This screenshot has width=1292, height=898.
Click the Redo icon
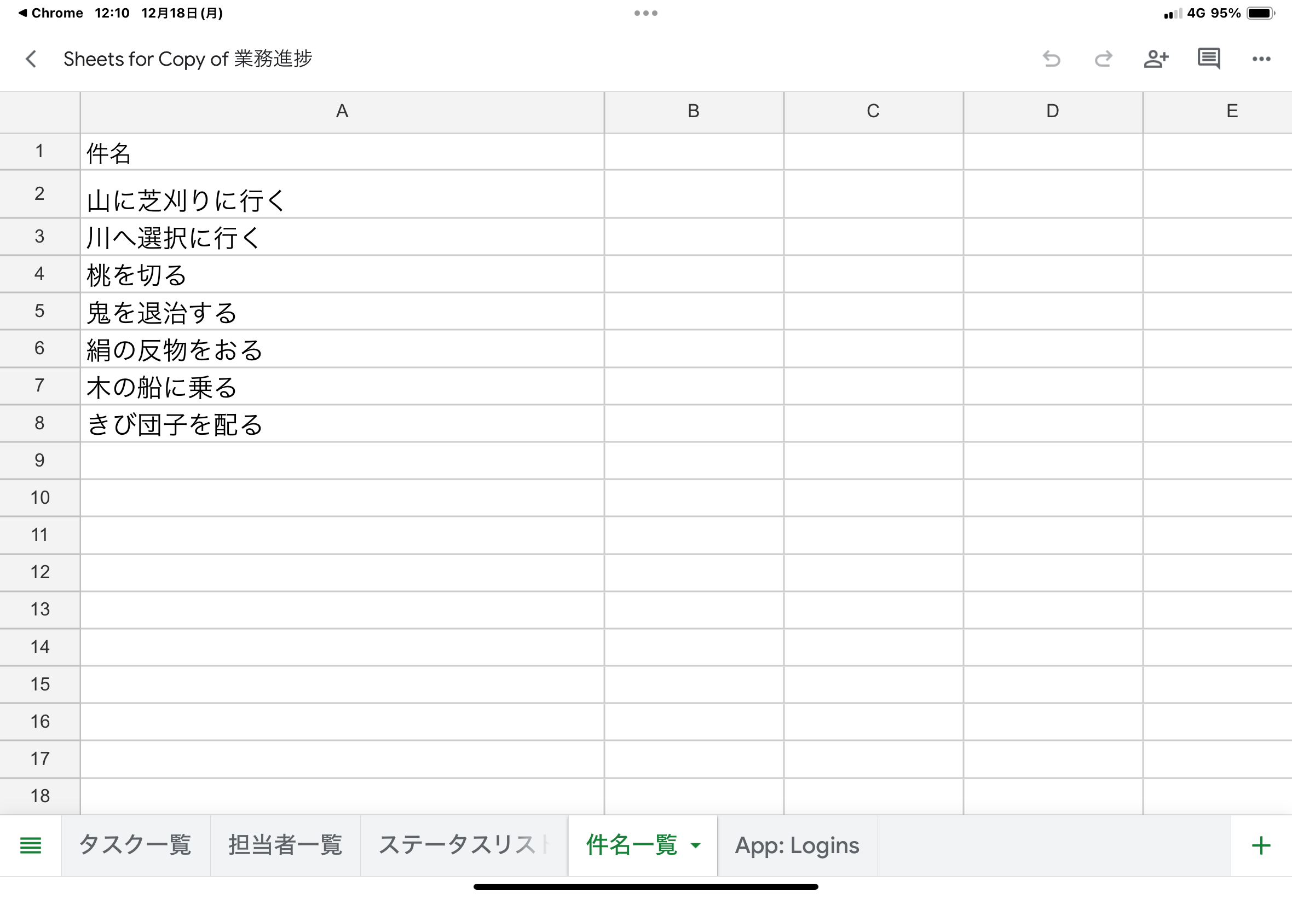[1104, 59]
